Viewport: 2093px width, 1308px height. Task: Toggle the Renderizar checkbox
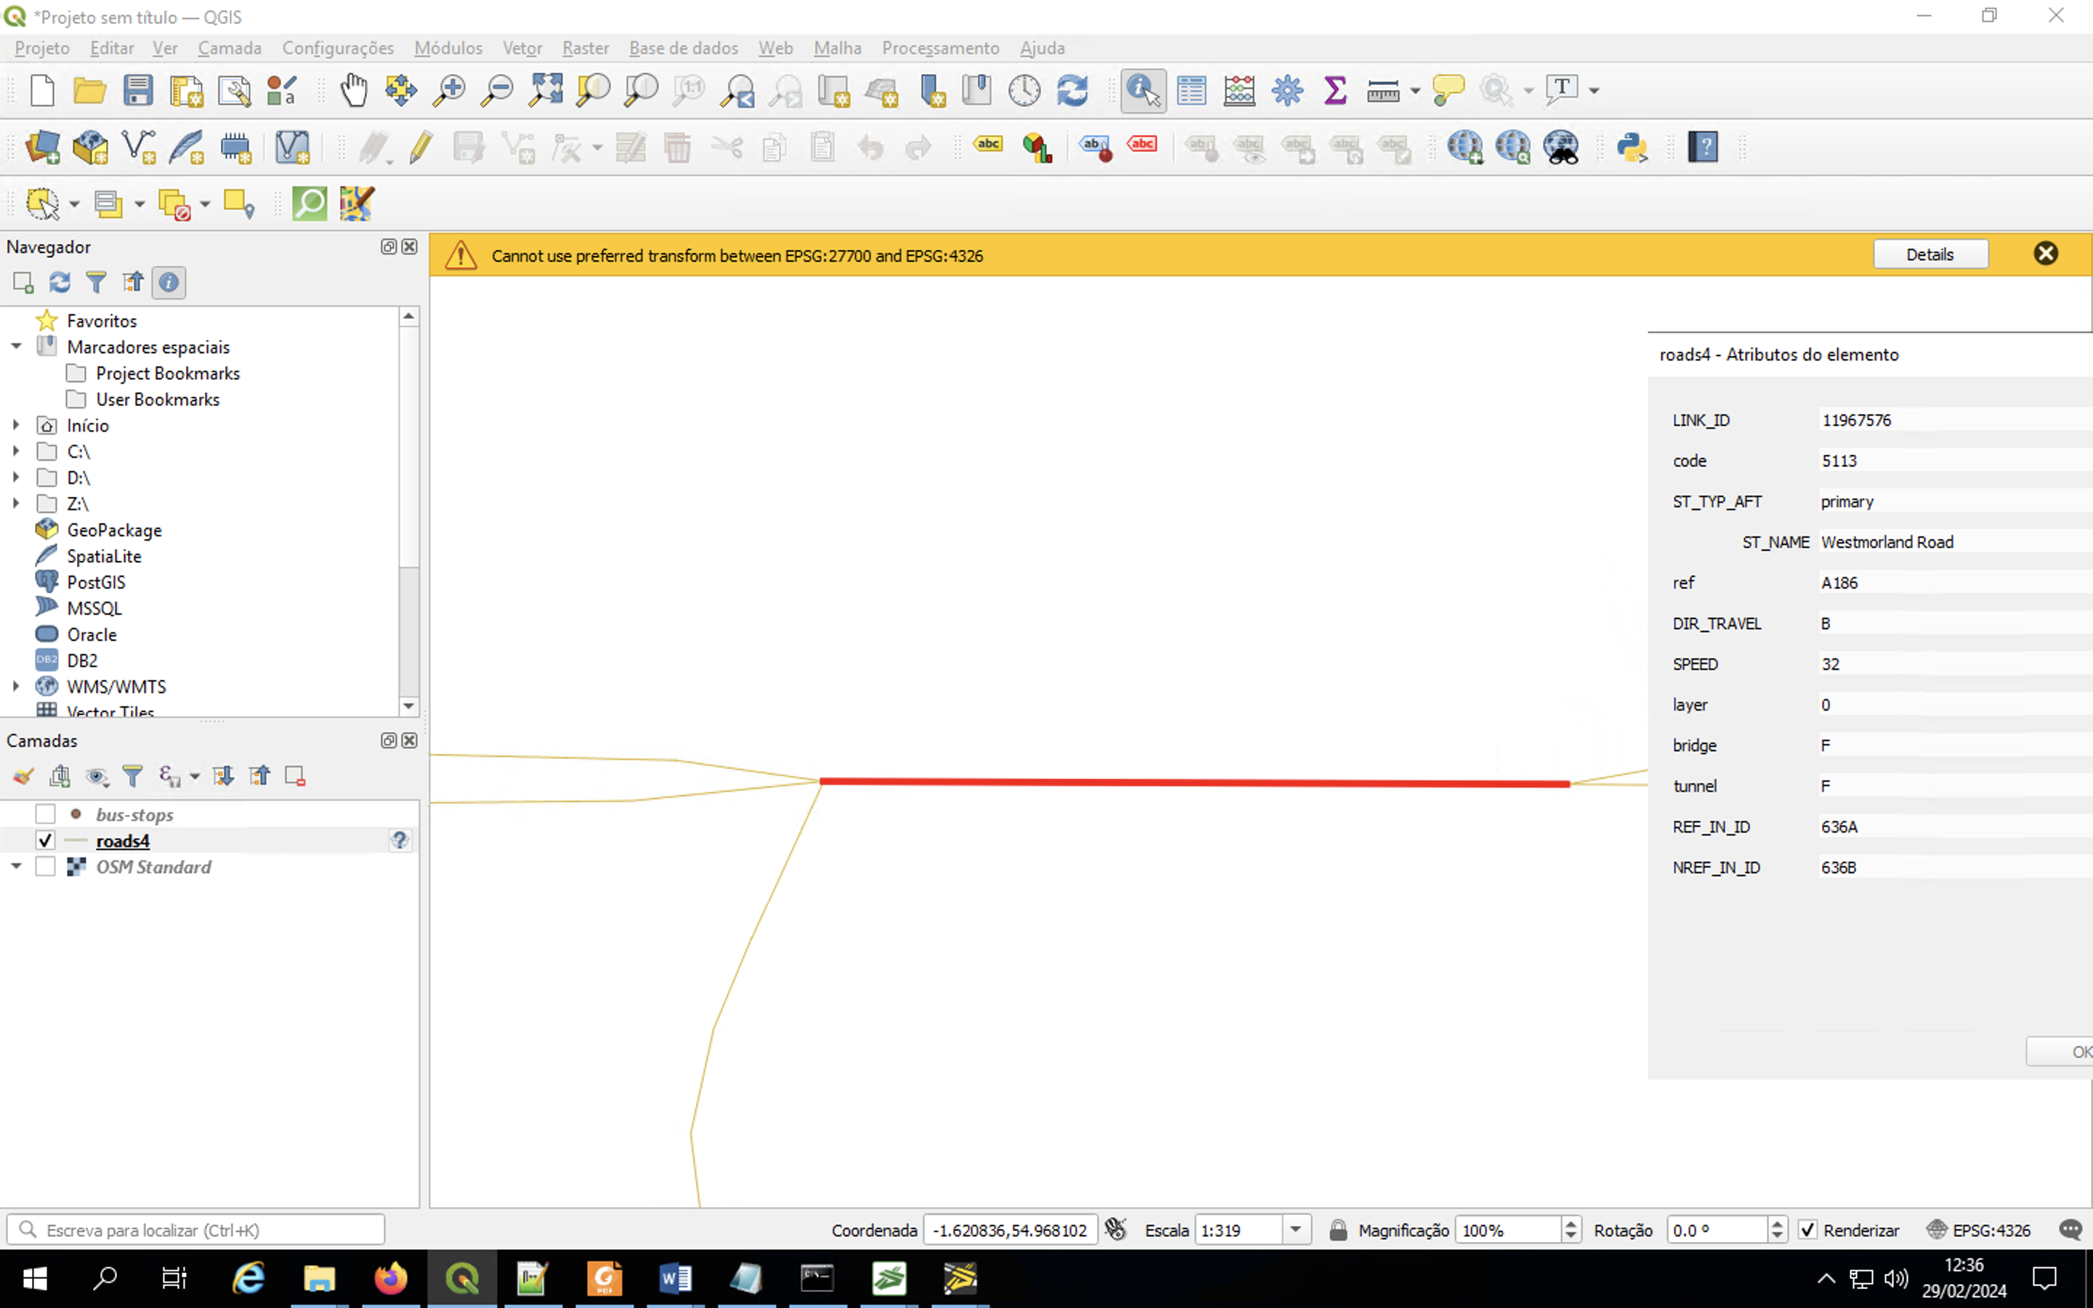(x=1807, y=1230)
